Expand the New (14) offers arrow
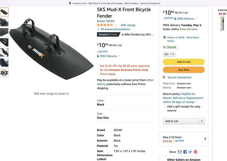The height and width of the screenshot is (161, 227). (205, 139)
